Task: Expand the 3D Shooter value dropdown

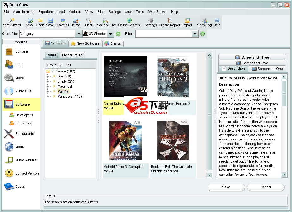Action: (x=110, y=34)
